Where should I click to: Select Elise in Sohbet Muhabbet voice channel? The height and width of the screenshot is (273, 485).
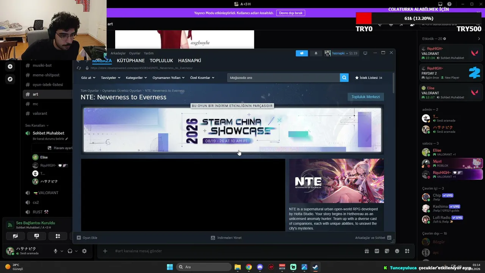(x=44, y=157)
